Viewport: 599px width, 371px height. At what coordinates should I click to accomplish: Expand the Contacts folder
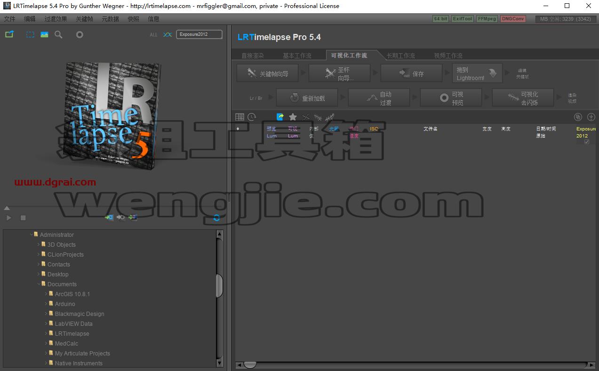click(39, 264)
